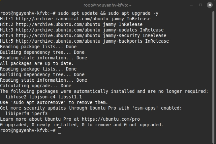Image resolution: width=216 pixels, height=144 pixels.
Task: Click the block cursor at the prompt
Action: click(59, 130)
